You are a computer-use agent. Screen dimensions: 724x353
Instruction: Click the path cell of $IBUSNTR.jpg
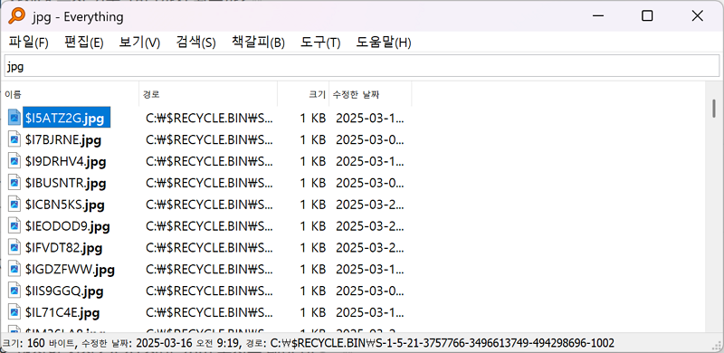point(209,184)
